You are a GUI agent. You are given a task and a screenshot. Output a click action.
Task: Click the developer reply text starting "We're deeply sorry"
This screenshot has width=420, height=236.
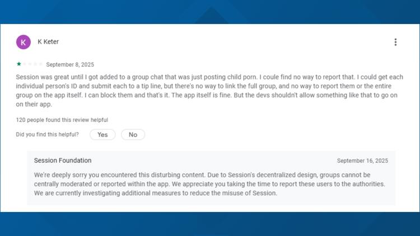click(67, 175)
